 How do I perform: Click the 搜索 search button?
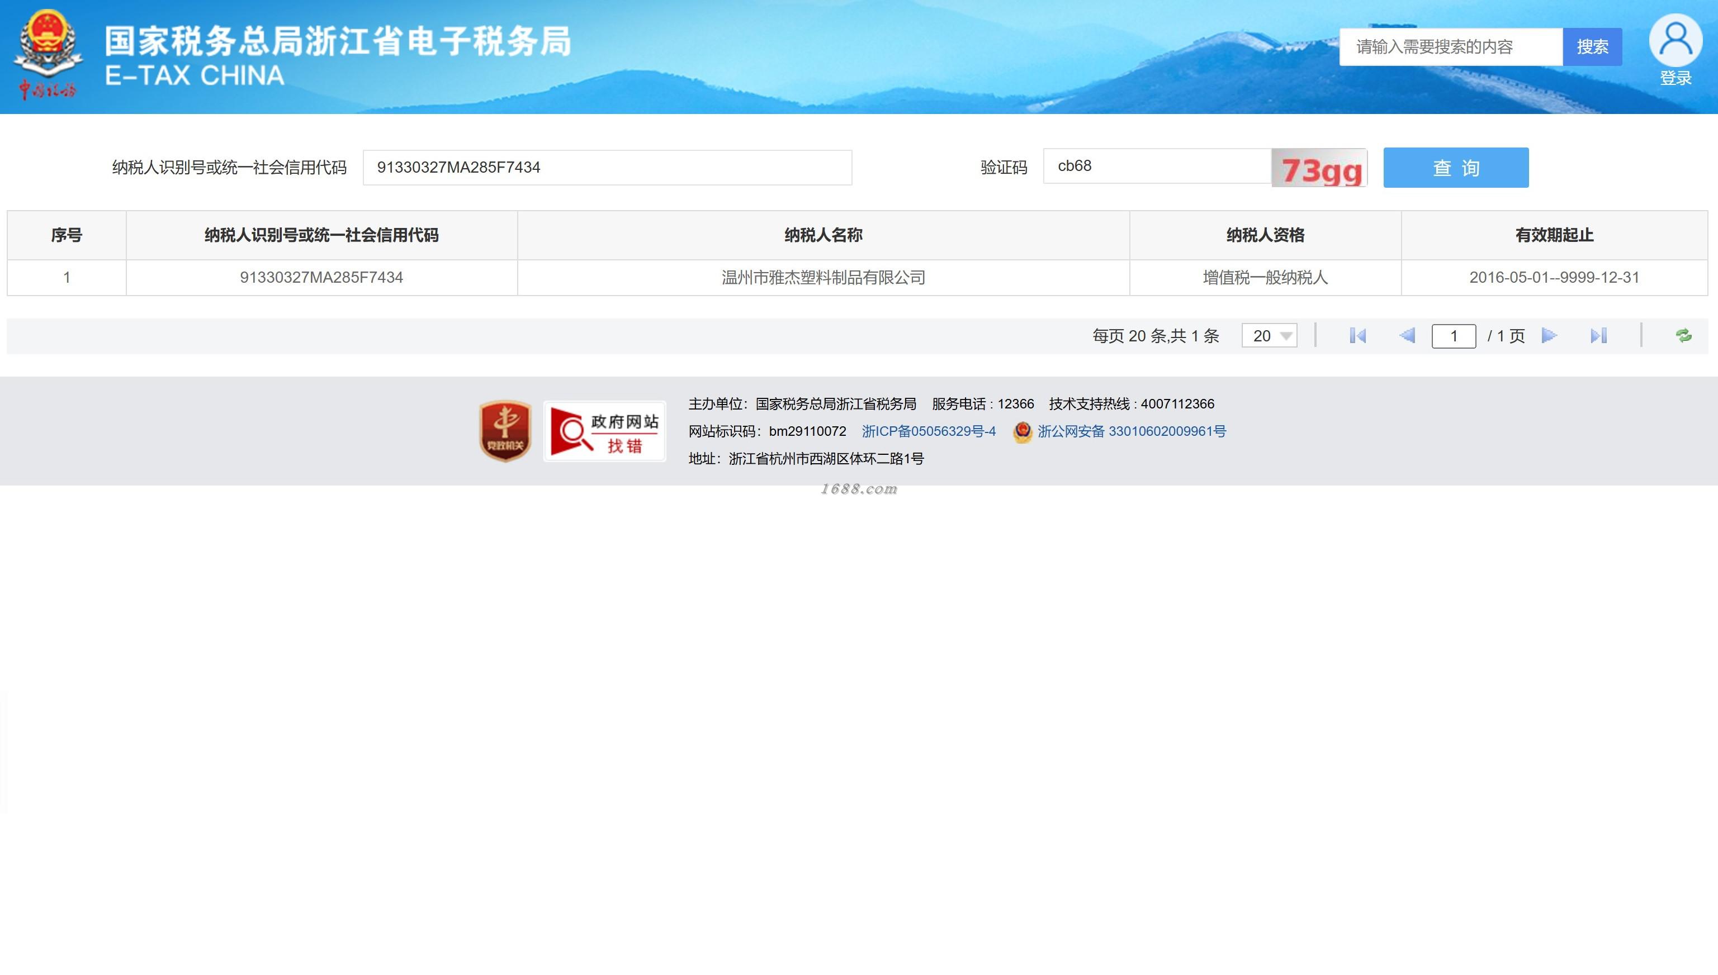(1593, 47)
